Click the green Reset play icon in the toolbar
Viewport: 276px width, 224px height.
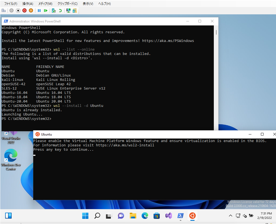46,11
